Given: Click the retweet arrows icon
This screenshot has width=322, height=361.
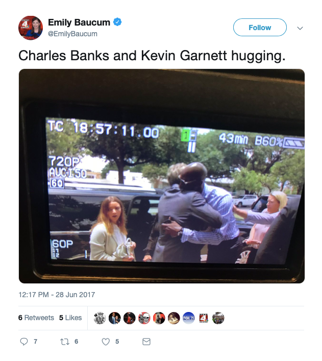Looking at the screenshot, I should tap(65, 342).
